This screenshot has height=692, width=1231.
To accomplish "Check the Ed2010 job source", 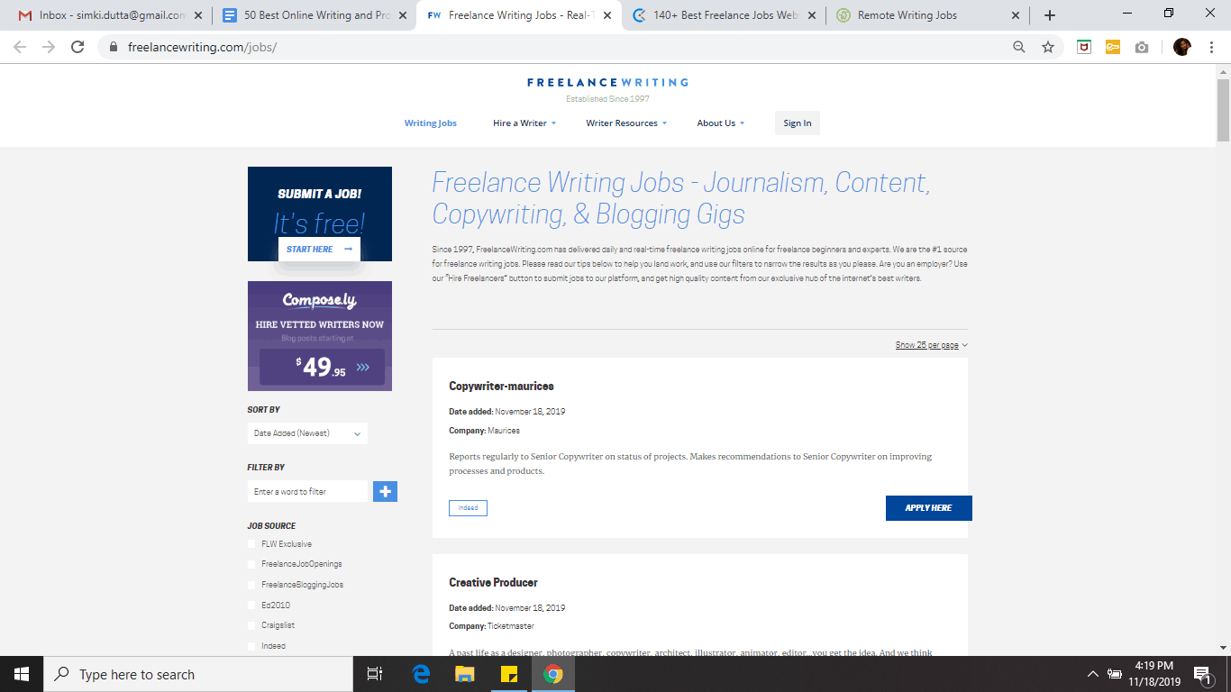I will pos(251,605).
